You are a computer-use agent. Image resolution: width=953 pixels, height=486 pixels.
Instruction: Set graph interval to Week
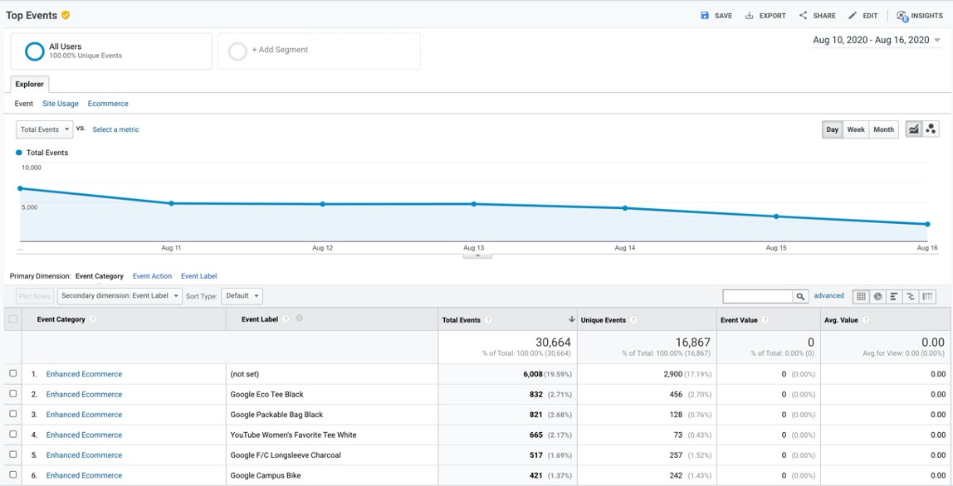coord(856,129)
